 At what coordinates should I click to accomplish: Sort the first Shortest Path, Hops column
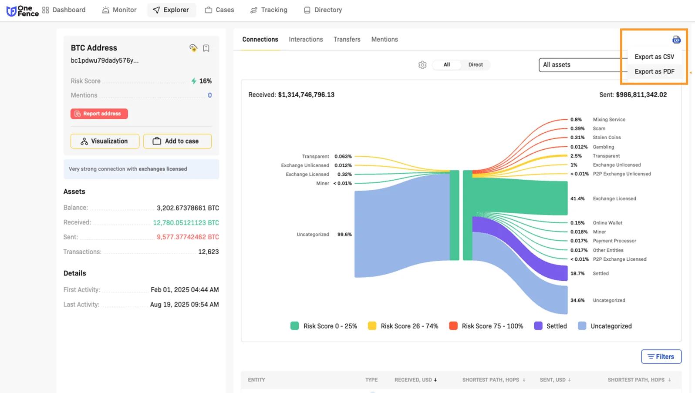tap(494, 380)
